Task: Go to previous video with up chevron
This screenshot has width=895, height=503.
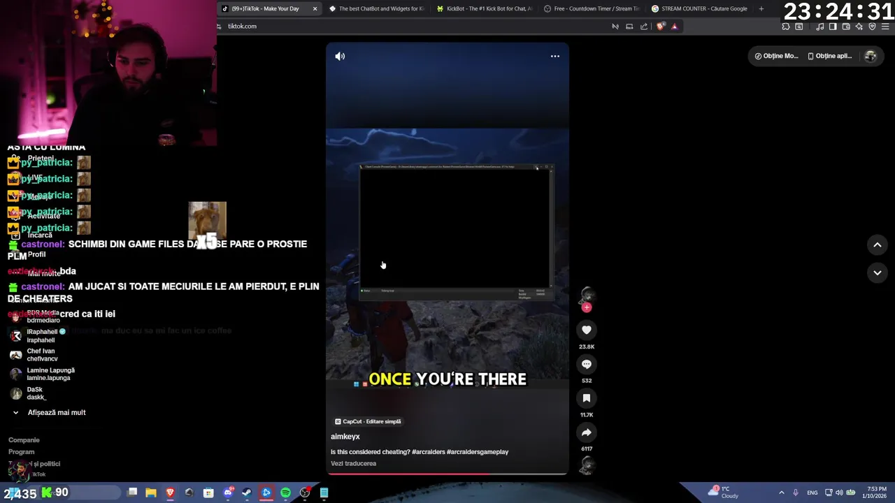Action: pos(878,245)
